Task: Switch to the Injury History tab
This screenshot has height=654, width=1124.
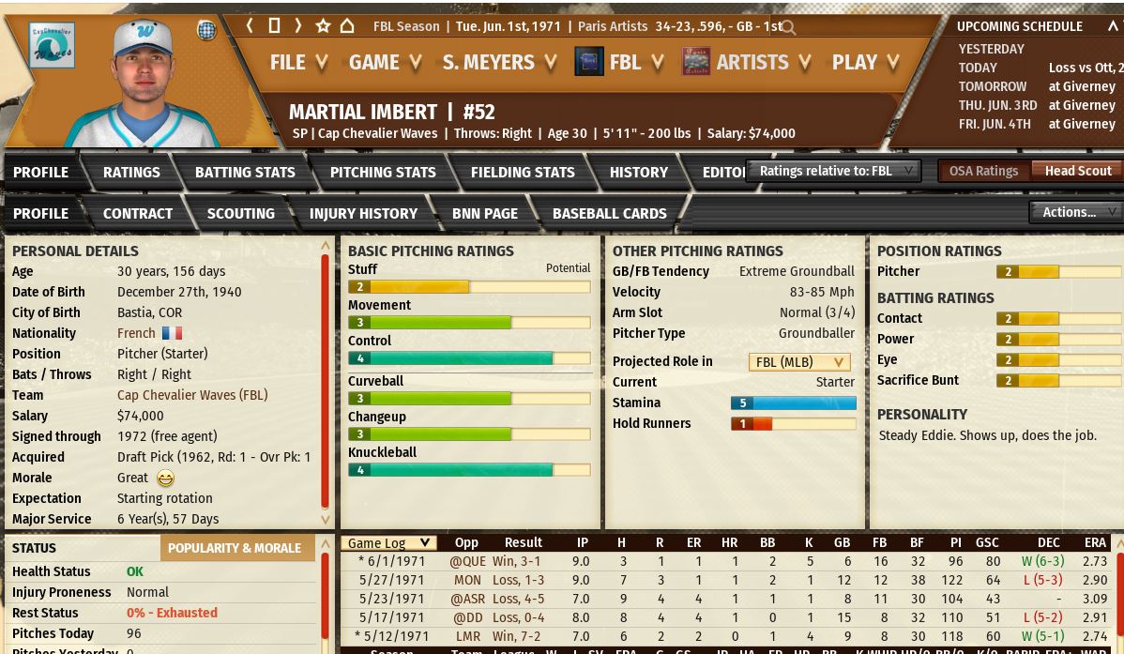Action: click(x=363, y=214)
